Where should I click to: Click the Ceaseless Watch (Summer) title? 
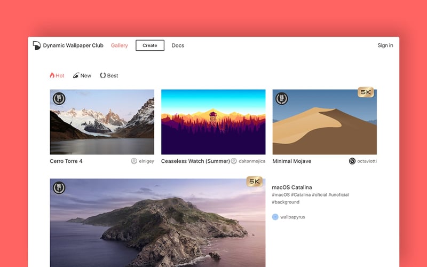coord(195,161)
